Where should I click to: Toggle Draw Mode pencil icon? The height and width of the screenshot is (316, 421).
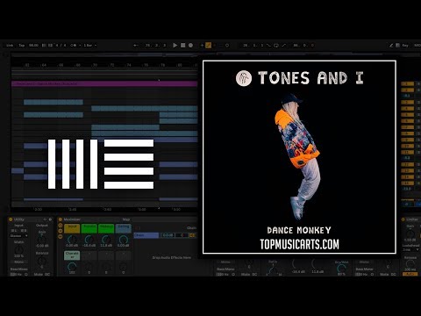click(391, 46)
